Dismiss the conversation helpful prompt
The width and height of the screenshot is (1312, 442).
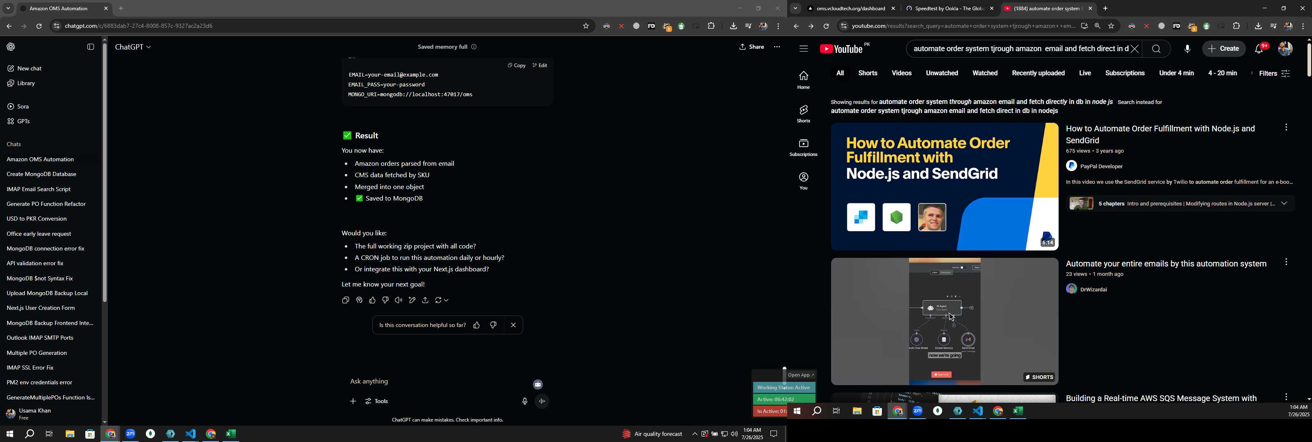point(513,325)
